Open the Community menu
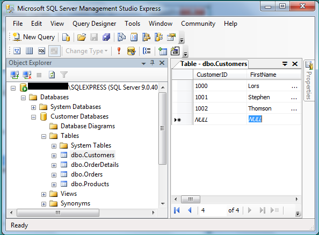Image resolution: width=319 pixels, height=235 pixels. pyautogui.click(x=198, y=24)
